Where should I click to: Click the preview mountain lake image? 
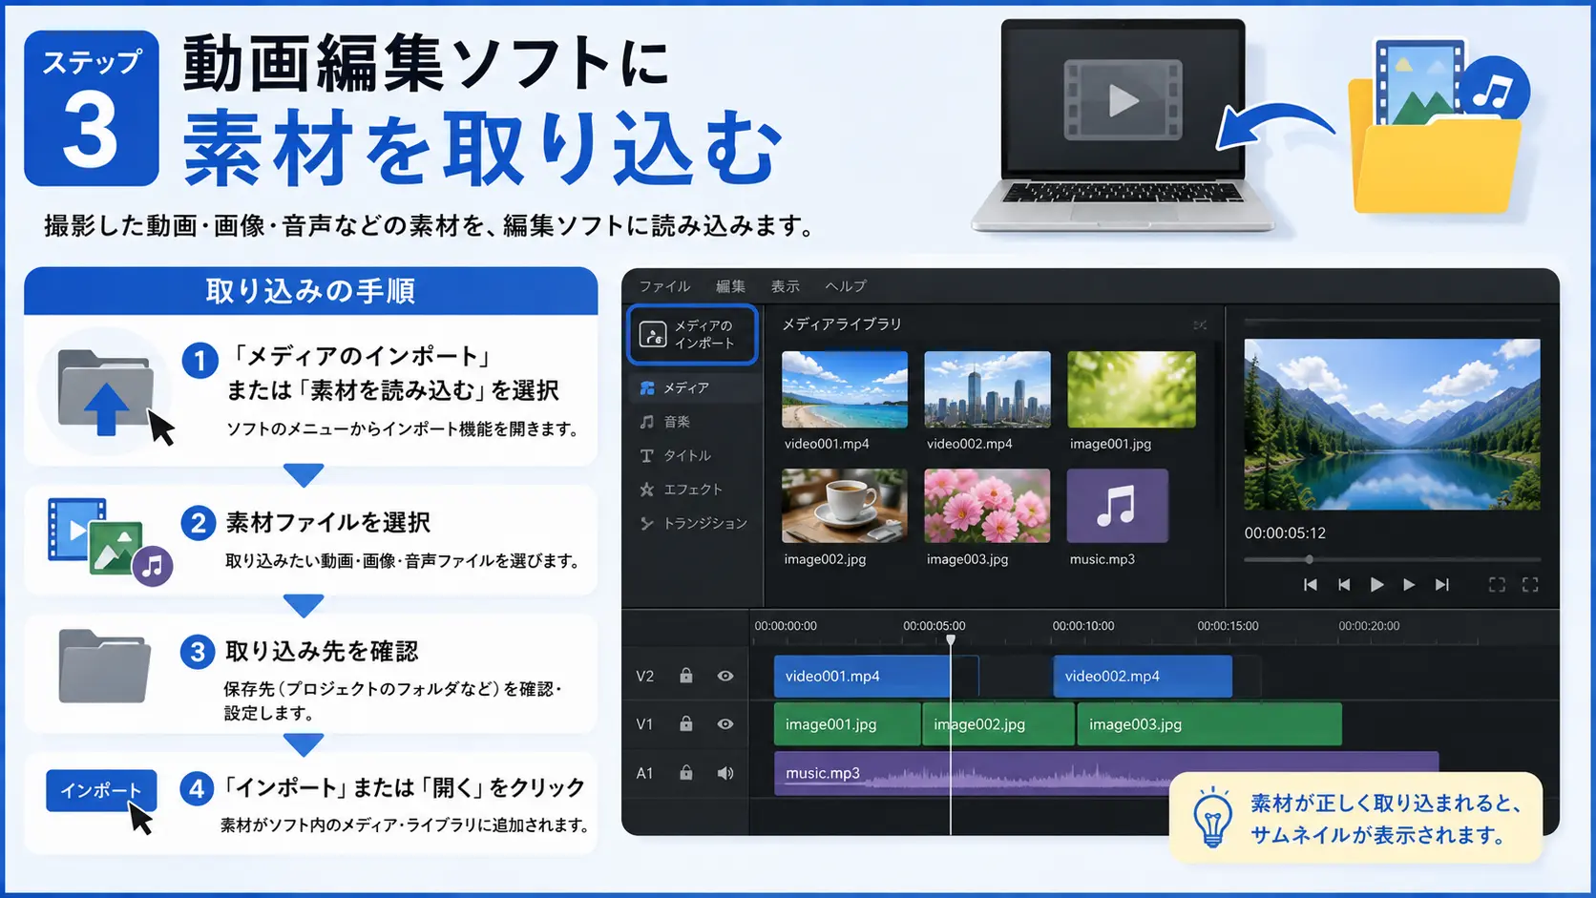click(1392, 425)
